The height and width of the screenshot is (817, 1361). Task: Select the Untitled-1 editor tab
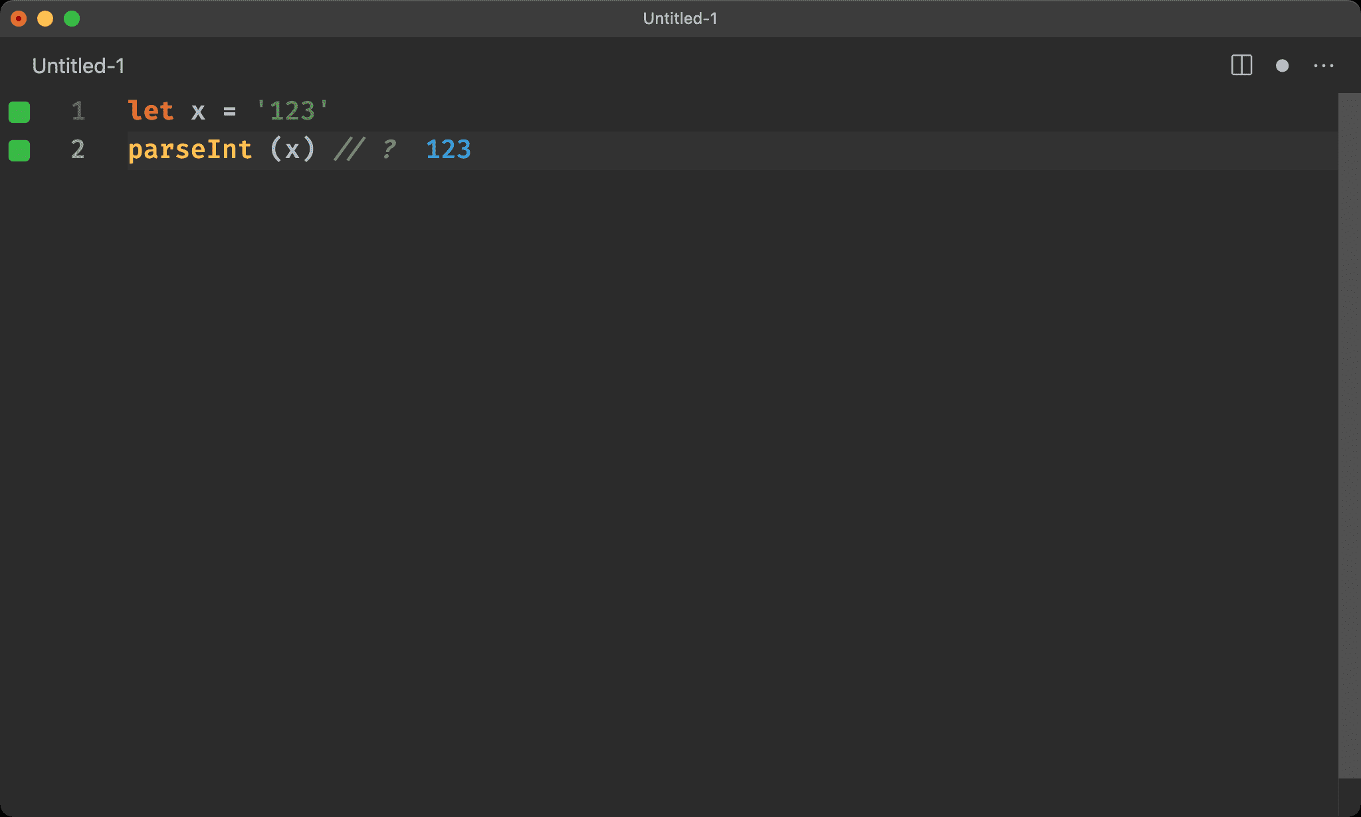click(x=78, y=66)
